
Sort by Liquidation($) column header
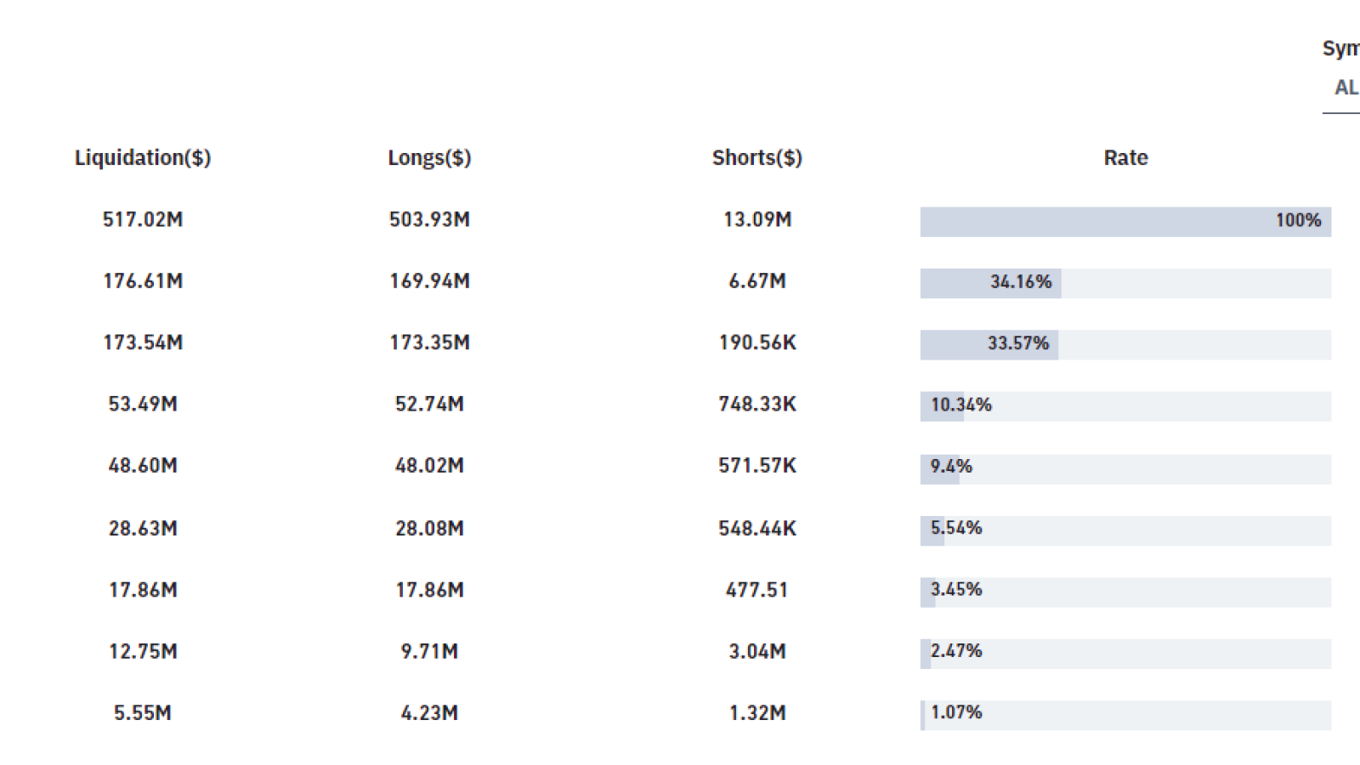pos(143,158)
